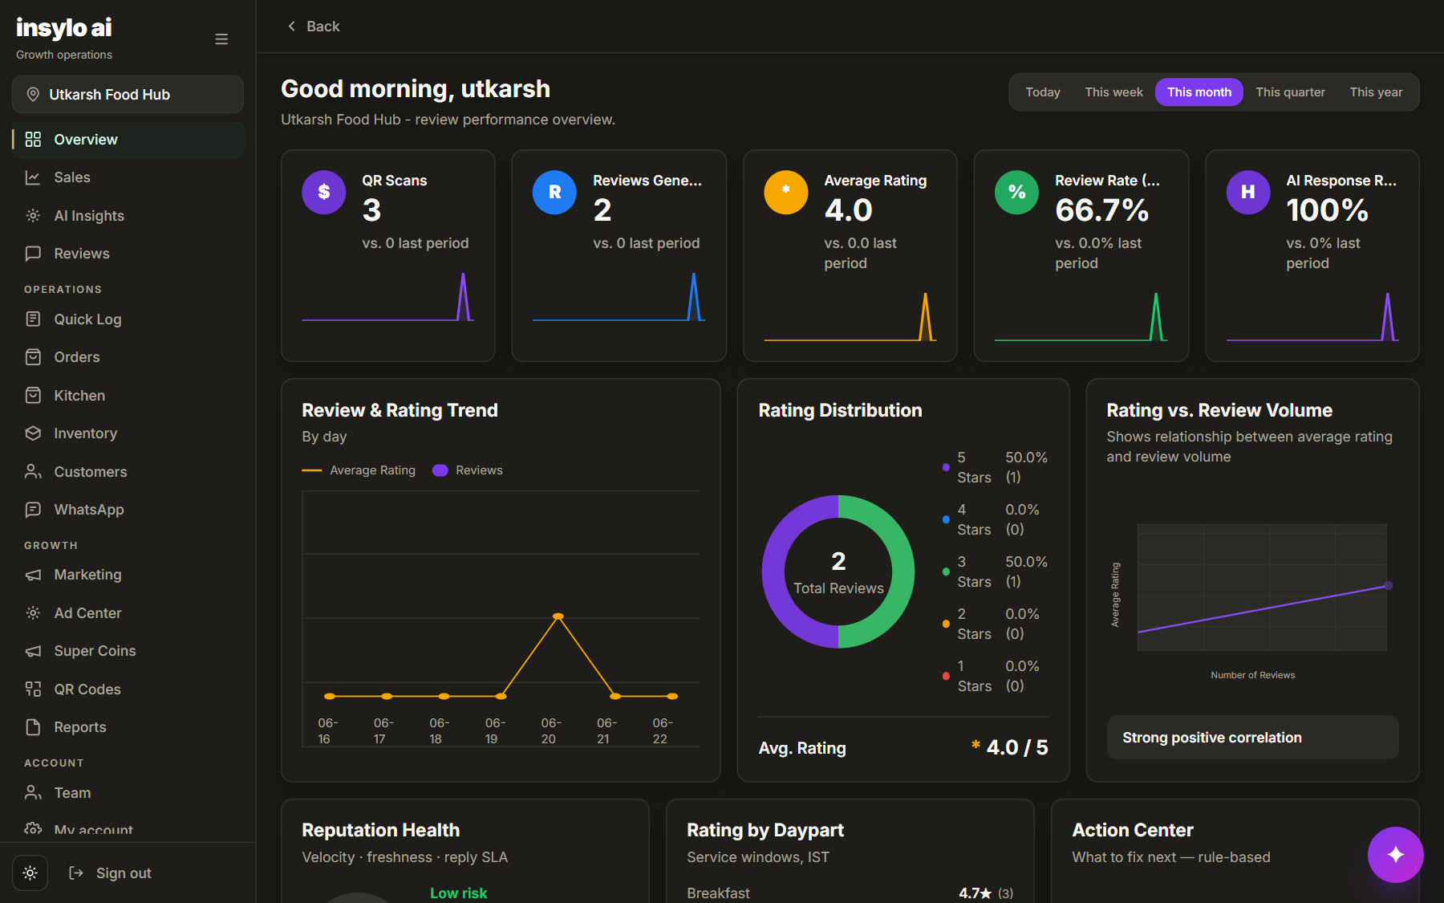The height and width of the screenshot is (903, 1444).
Task: Go to Customers page label
Action: (91, 472)
